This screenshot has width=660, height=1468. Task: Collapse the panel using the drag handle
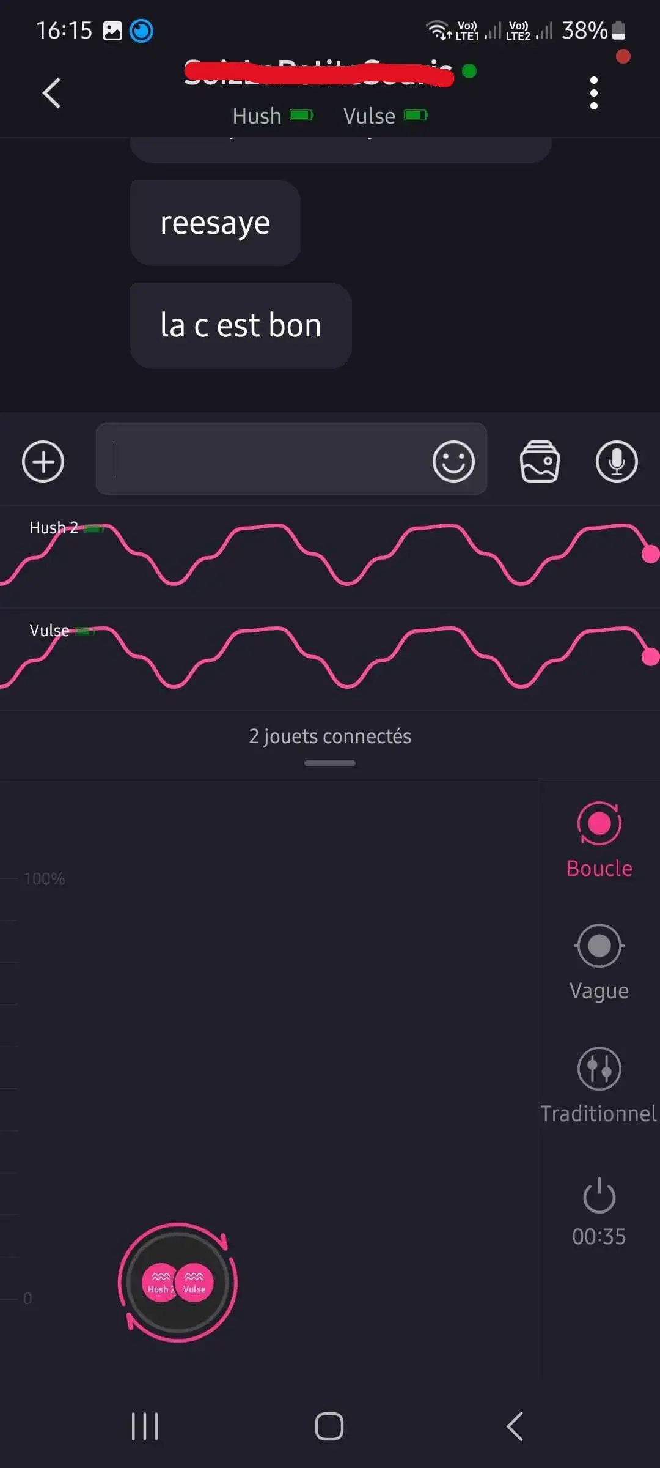point(330,763)
